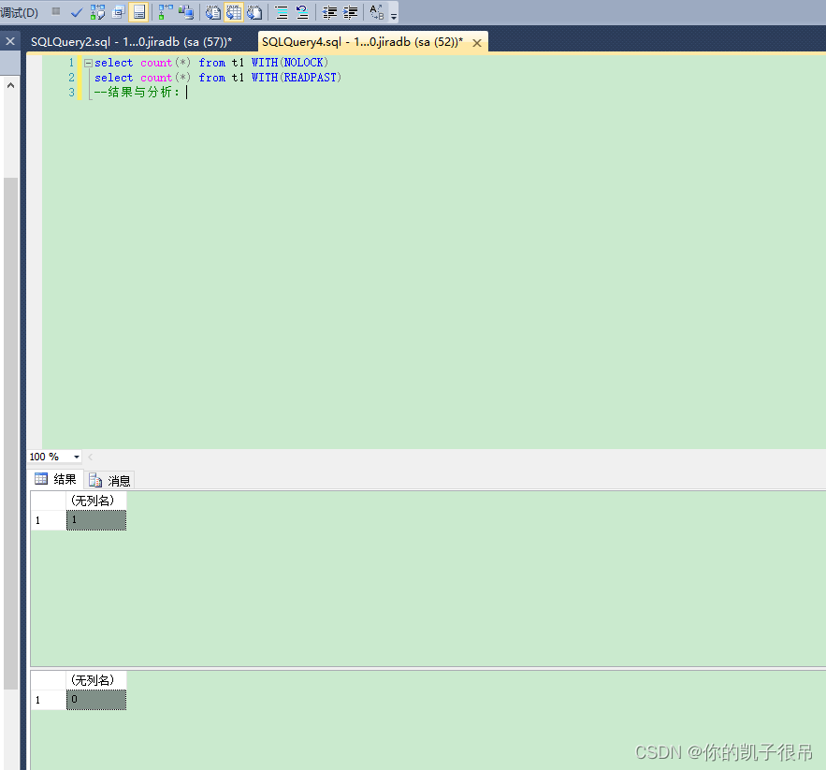Increase indent of the query text

pyautogui.click(x=350, y=12)
